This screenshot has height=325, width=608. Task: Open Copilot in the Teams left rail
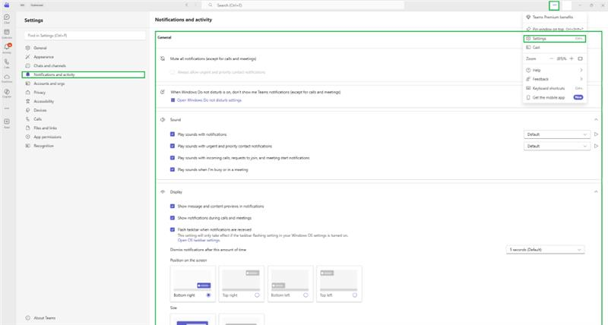7,93
